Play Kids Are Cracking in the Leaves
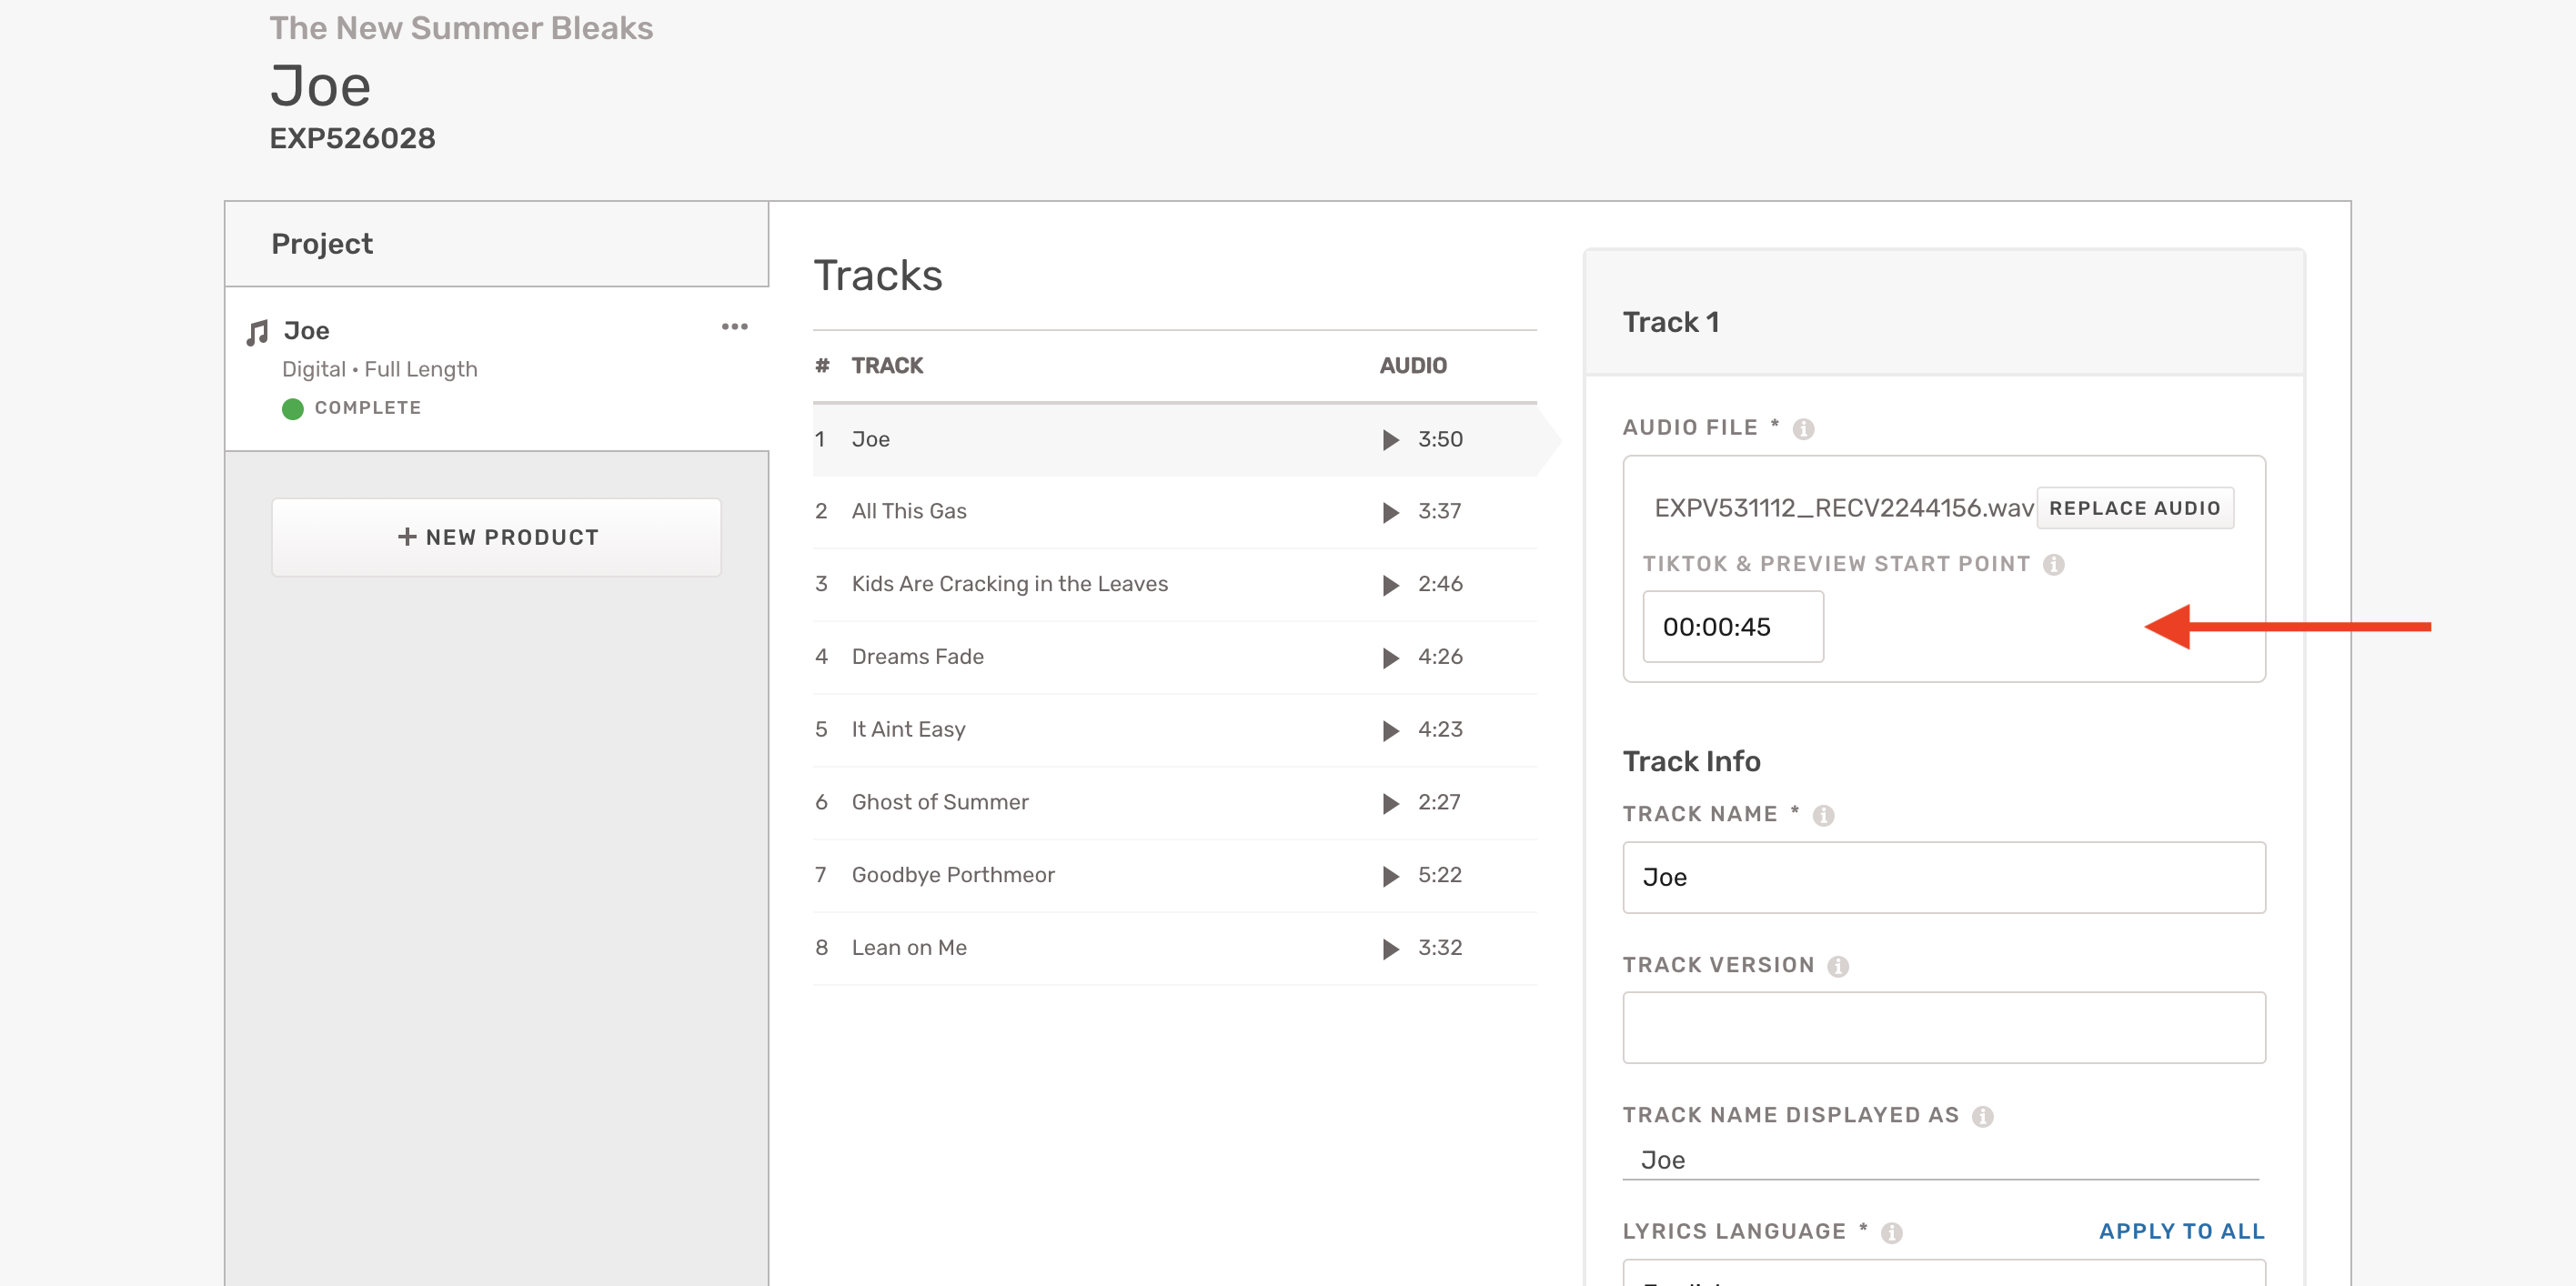Viewport: 2576px width, 1286px height. 1390,585
